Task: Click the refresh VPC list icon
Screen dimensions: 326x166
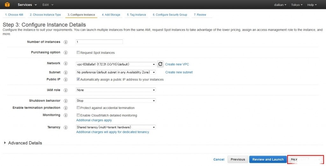Action: click(x=160, y=64)
